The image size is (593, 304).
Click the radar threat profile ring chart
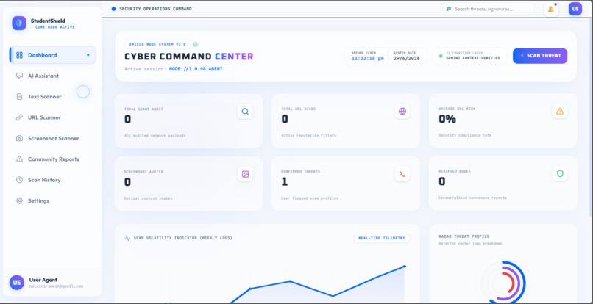[503, 282]
